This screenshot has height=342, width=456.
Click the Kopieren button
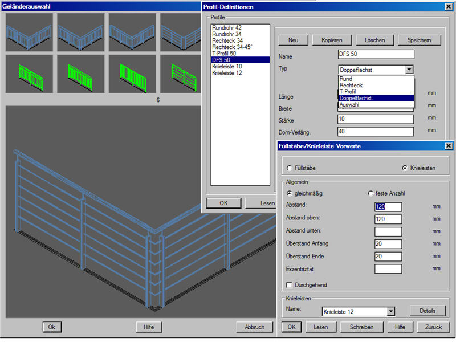(332, 40)
